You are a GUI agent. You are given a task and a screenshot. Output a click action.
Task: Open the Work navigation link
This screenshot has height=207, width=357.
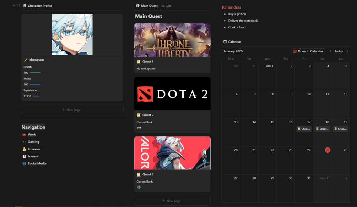click(x=32, y=135)
